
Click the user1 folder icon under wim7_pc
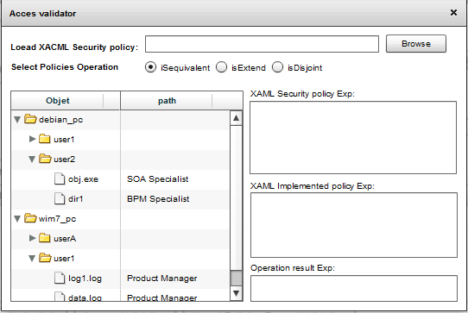pyautogui.click(x=45, y=258)
